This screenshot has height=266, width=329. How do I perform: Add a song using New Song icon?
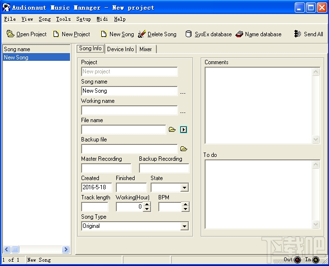click(104, 34)
